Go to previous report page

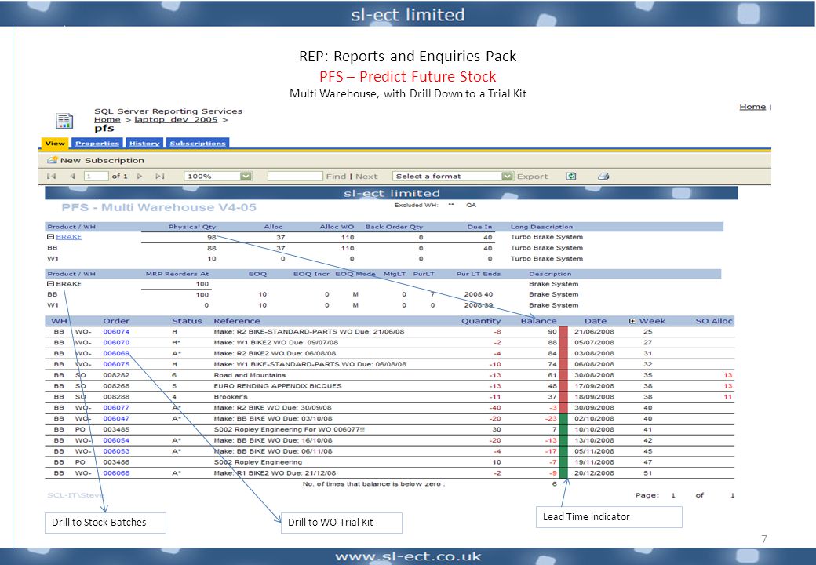click(x=72, y=177)
